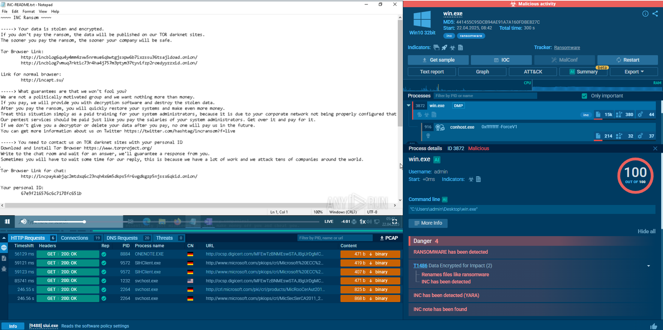Screen dimensions: 663x330
Task: Follow the Ransomware tracker link
Action: click(x=567, y=48)
